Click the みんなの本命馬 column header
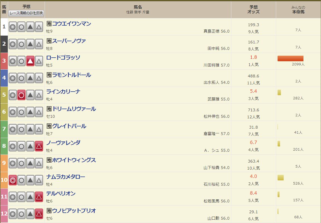Screen dimensions: 321x223 tap(298, 10)
